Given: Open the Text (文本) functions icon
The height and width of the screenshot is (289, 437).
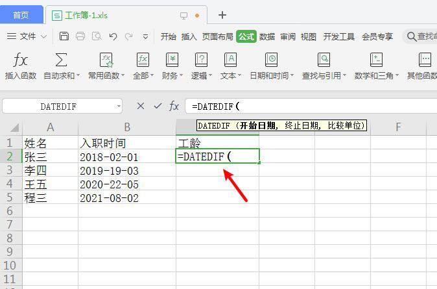Looking at the screenshot, I should [230, 60].
